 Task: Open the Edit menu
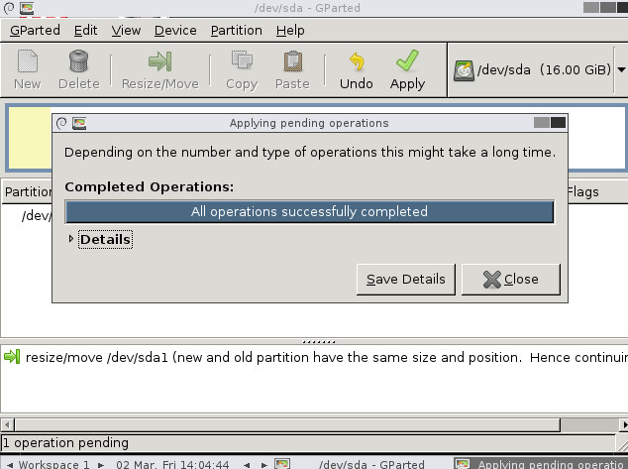86,31
